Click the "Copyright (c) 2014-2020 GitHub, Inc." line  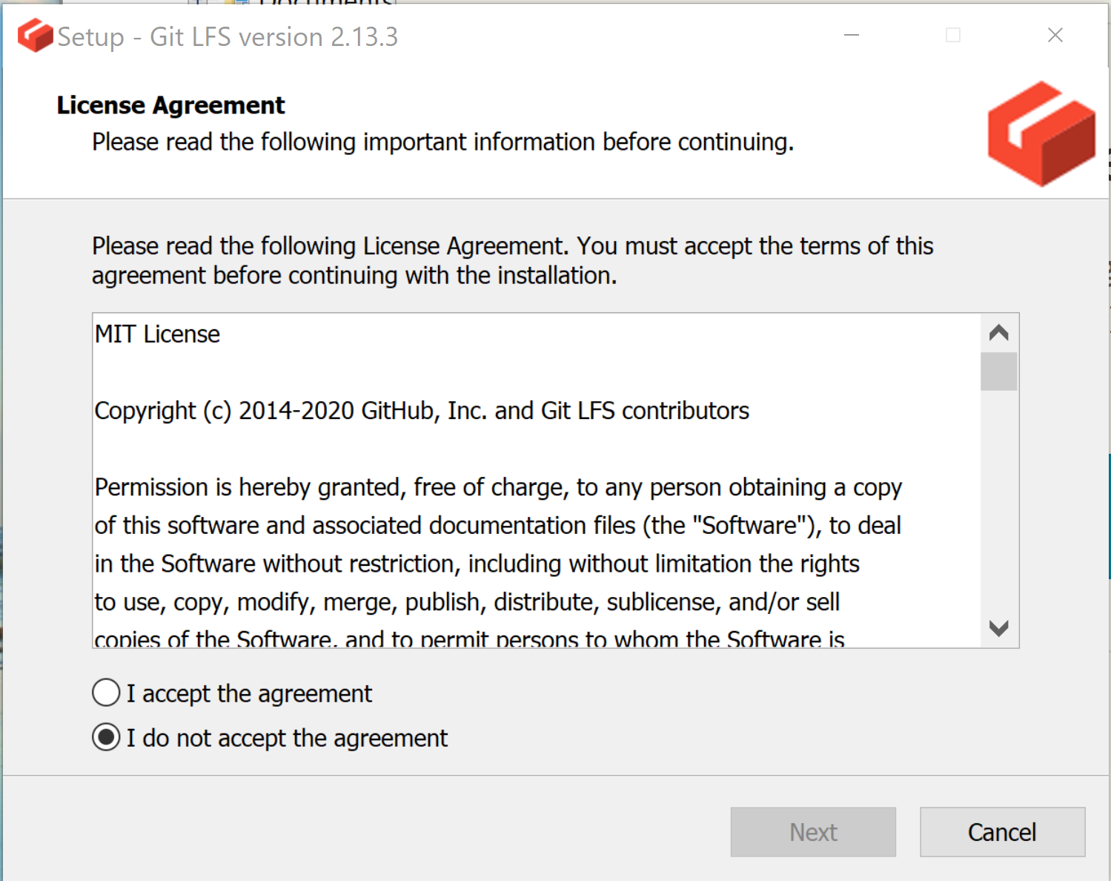(422, 411)
